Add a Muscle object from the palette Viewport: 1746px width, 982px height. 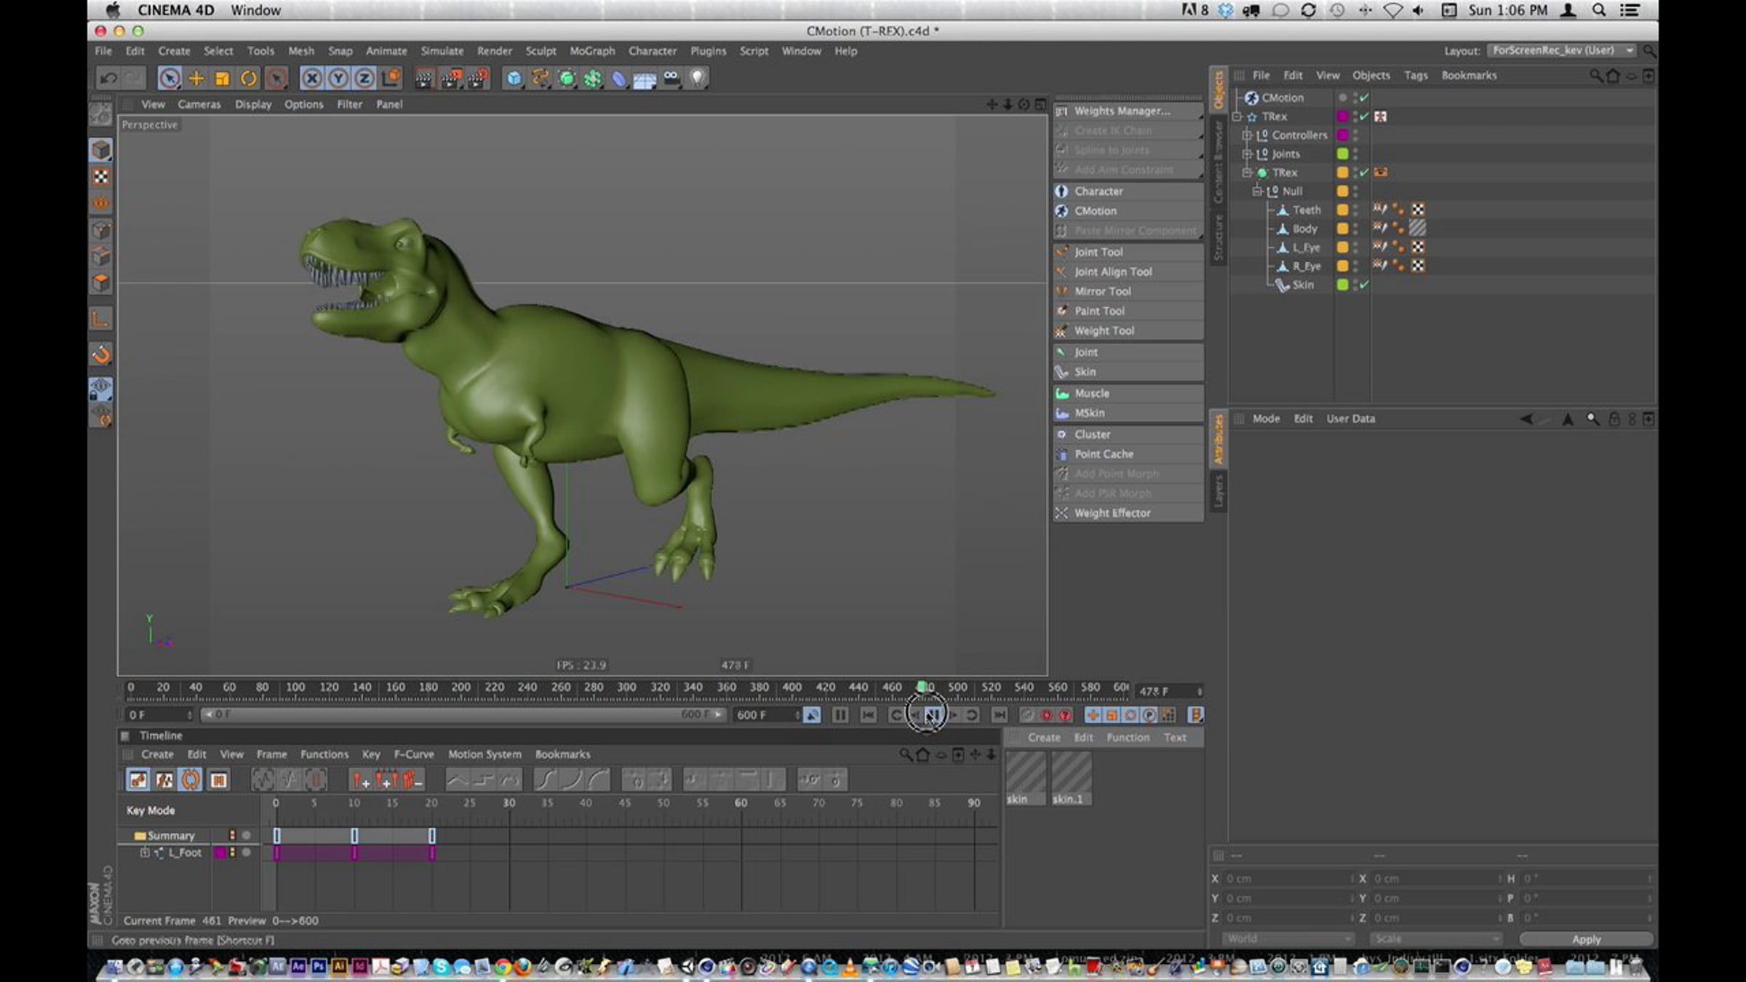(x=1128, y=393)
